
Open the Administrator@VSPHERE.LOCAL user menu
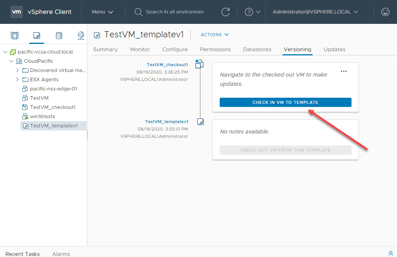click(x=315, y=12)
